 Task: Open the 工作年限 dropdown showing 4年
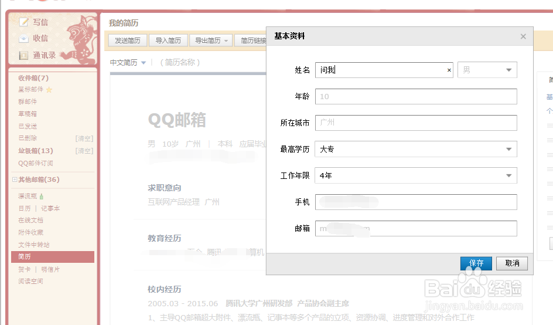point(416,175)
